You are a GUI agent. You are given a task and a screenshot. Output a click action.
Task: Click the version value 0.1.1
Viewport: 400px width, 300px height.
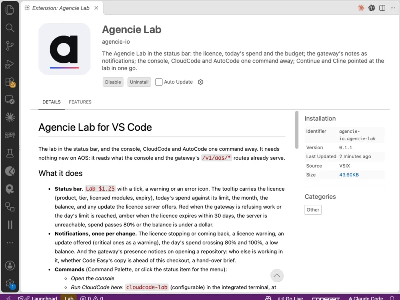345,147
